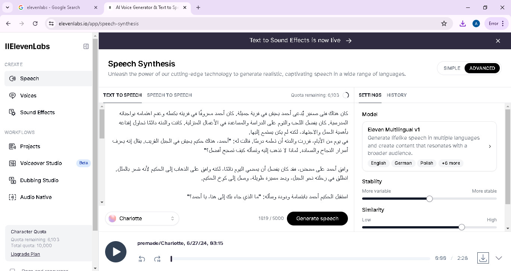Select the Polish language tag
This screenshot has width=511, height=271.
(426, 163)
